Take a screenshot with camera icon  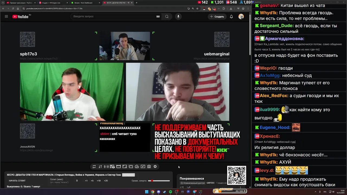[149, 167]
